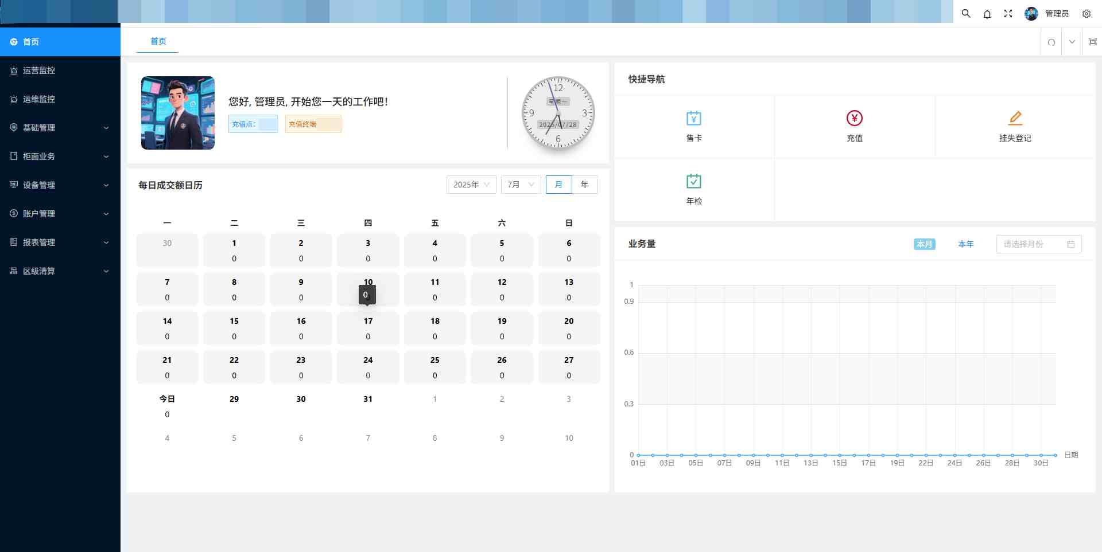Click the 区级清算 sidebar icon
Viewport: 1102px width, 552px height.
coord(14,271)
